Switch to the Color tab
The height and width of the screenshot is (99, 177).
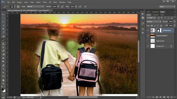point(148,12)
